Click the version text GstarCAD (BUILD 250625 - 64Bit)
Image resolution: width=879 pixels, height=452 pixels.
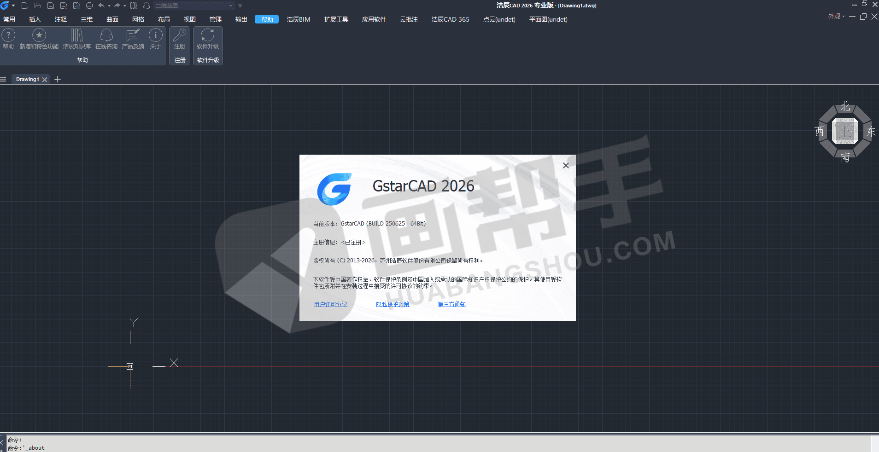pos(383,224)
